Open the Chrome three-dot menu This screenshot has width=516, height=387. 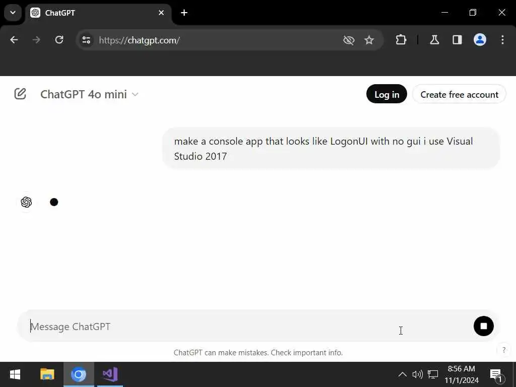click(502, 40)
